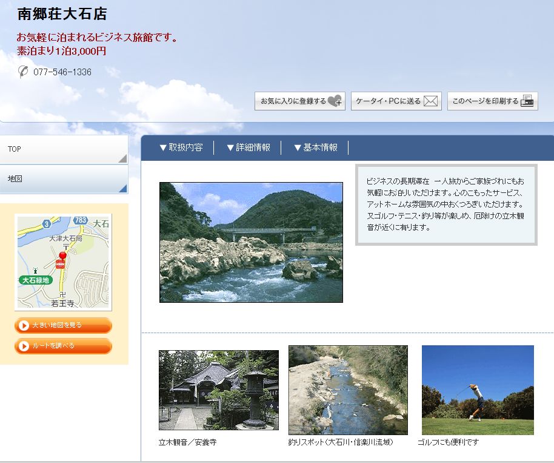Click the triangle arrow before 取扱内容
Image resolution: width=554 pixels, height=463 pixels.
(x=163, y=148)
